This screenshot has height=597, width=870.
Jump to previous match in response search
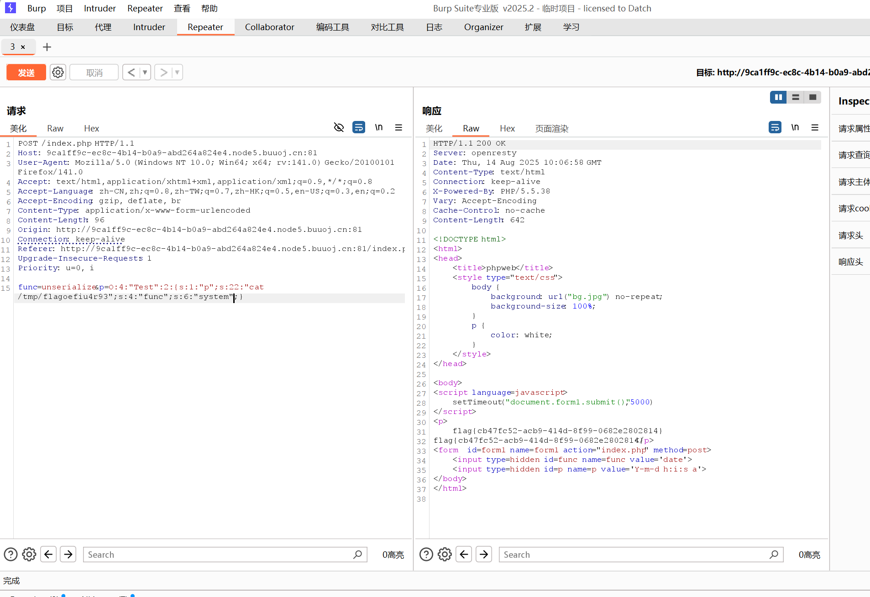pyautogui.click(x=464, y=555)
